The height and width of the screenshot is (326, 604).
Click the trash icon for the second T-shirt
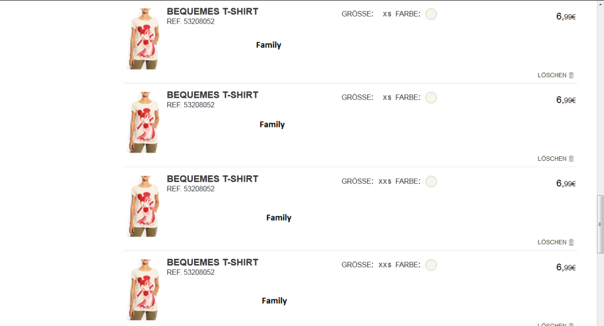(x=571, y=159)
